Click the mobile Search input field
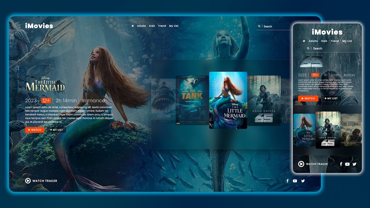This screenshot has width=370, height=208. [x=332, y=49]
